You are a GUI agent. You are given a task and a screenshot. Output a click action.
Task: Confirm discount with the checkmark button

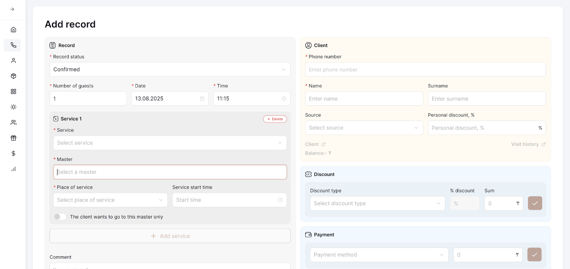click(535, 203)
